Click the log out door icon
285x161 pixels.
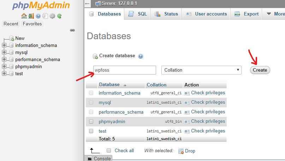(31, 16)
